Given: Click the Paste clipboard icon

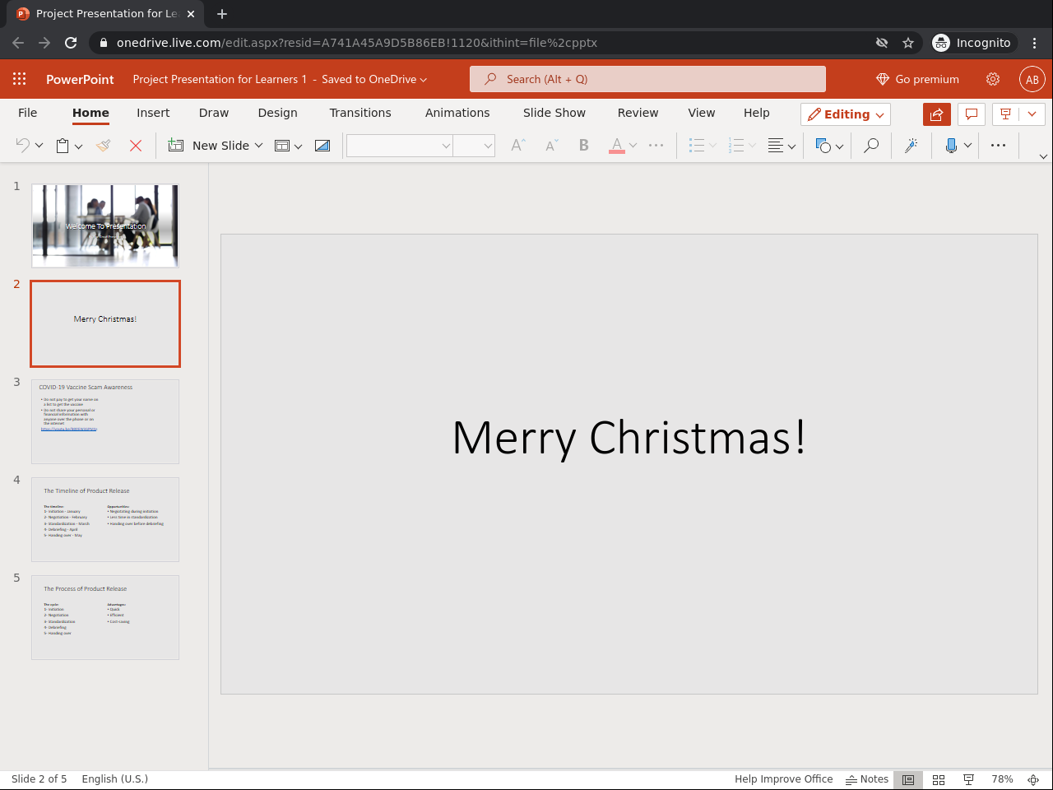Looking at the screenshot, I should point(63,146).
